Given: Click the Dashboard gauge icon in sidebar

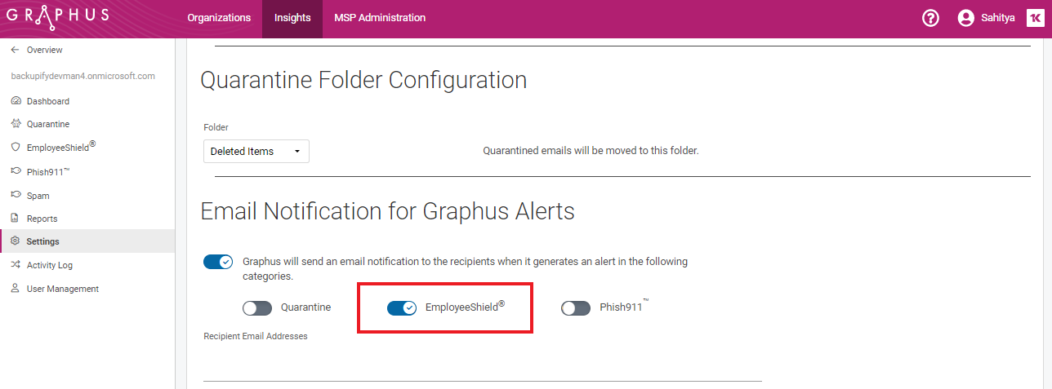Looking at the screenshot, I should [15, 101].
